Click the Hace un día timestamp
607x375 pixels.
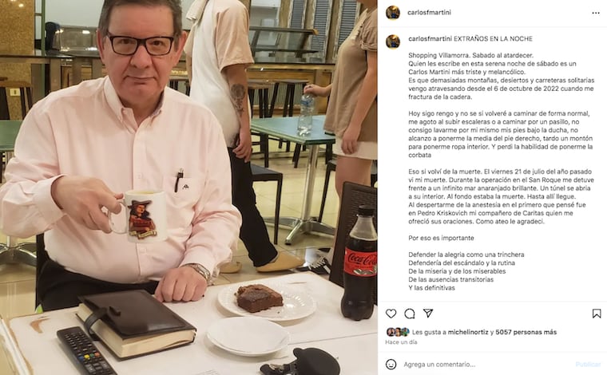pyautogui.click(x=401, y=342)
